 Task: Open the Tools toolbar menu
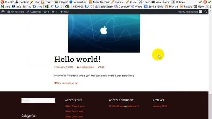click(x=144, y=2)
